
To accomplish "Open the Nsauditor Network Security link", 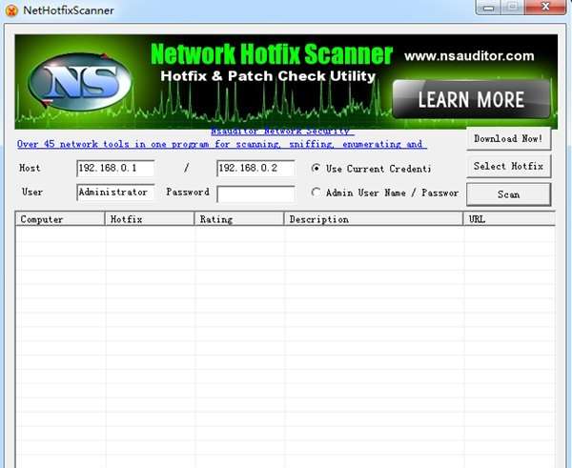I will coord(282,132).
